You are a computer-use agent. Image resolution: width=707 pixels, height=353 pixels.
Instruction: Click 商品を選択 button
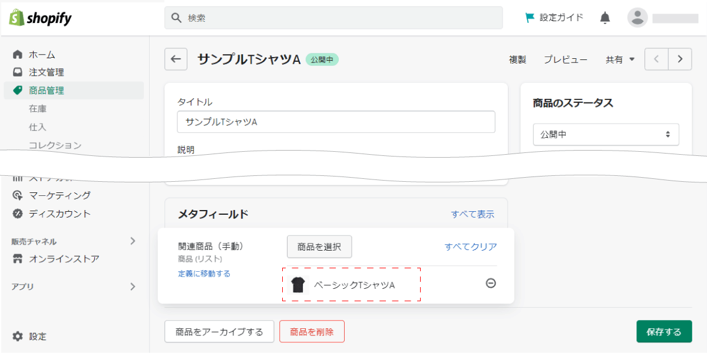319,247
